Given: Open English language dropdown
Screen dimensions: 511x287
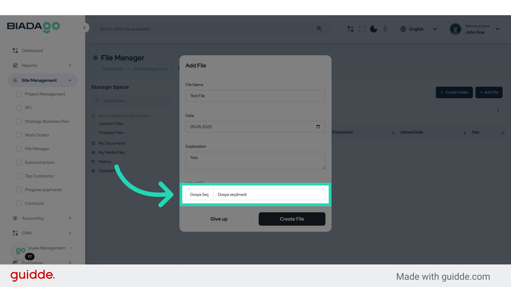Looking at the screenshot, I should pos(418,29).
